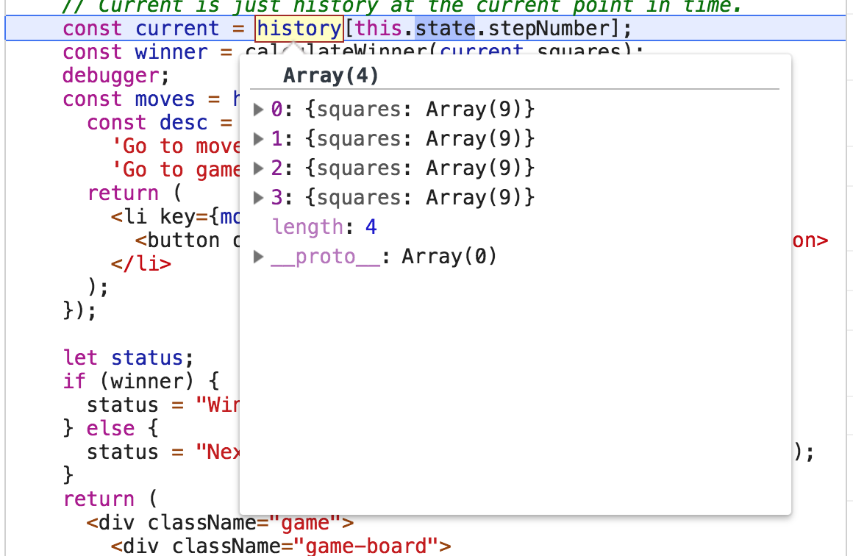The height and width of the screenshot is (556, 853).
Task: Click the div className="game" line
Action: (221, 523)
